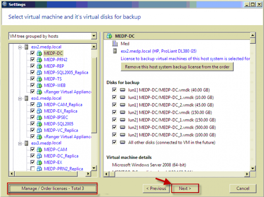Select MEDP-EX tree item
Image resolution: width=264 pixels, height=197 pixels.
tap(53, 162)
